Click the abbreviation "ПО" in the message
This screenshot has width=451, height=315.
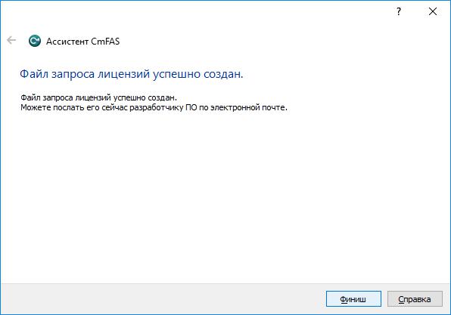coord(191,108)
